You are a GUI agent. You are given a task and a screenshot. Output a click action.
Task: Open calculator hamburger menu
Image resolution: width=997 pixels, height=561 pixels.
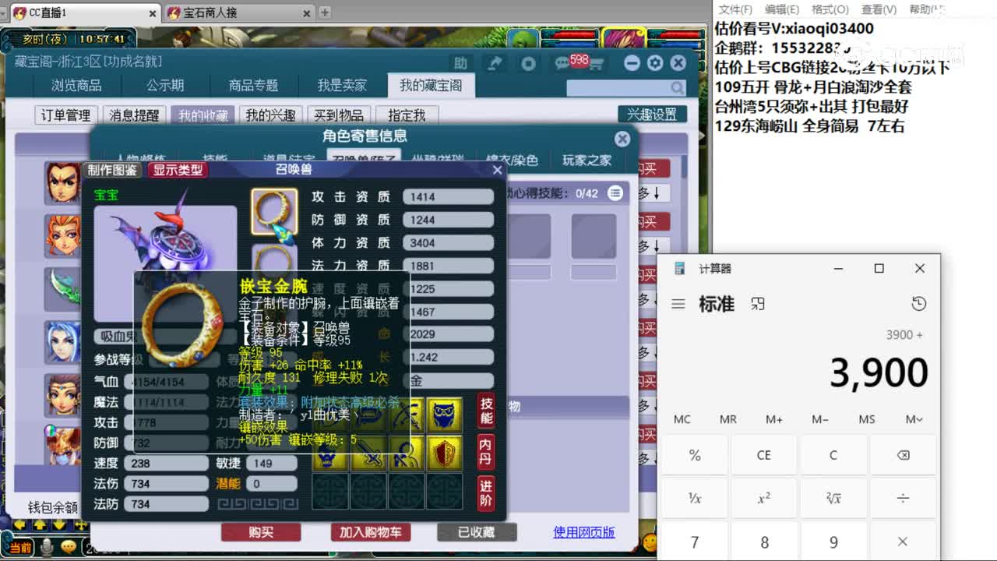[x=678, y=304]
